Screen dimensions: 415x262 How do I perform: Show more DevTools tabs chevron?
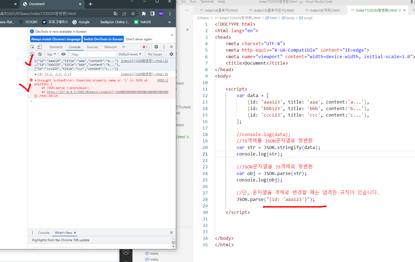(124, 47)
